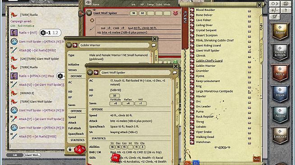Open the Giant Wolf Spider entry in the NPC list
295x165 pixels.
point(207,50)
